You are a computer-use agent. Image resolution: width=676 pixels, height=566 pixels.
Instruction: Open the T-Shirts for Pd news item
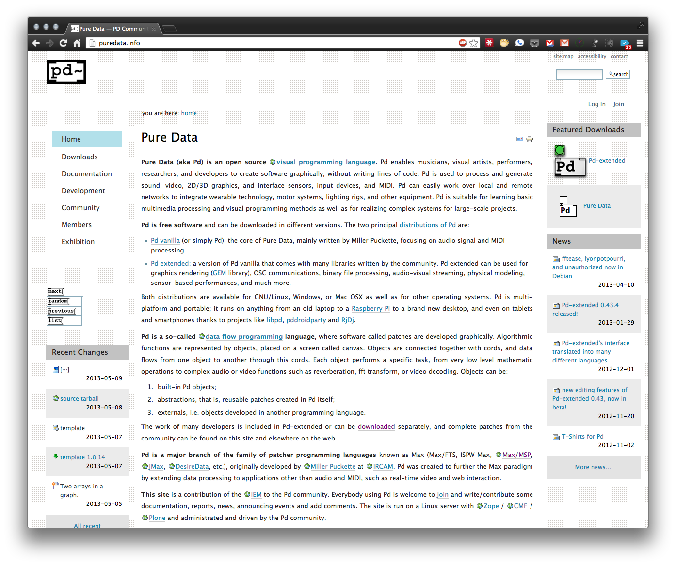(582, 436)
